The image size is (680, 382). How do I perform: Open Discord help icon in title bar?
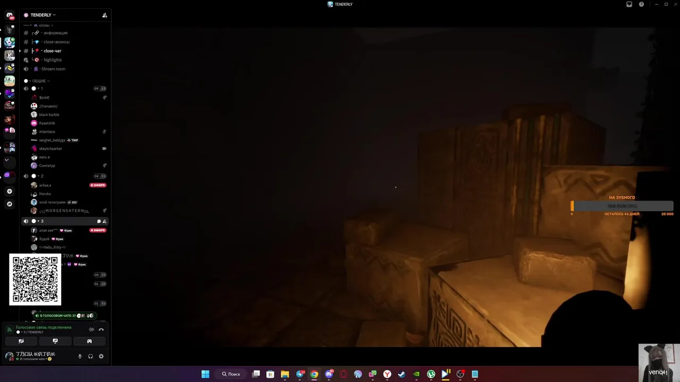tap(641, 4)
